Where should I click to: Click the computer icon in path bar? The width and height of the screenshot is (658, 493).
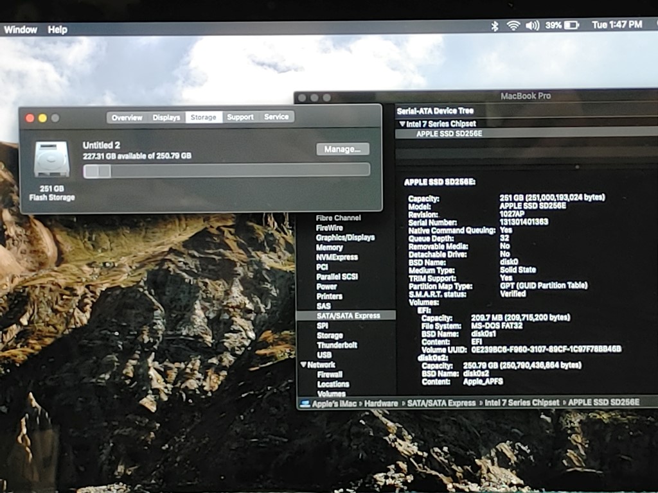pyautogui.click(x=305, y=403)
